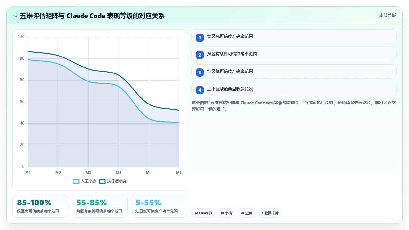Image resolution: width=409 pixels, height=230 pixels.
Task: Click the 20 value on the y-axis
Action: pos(22,145)
